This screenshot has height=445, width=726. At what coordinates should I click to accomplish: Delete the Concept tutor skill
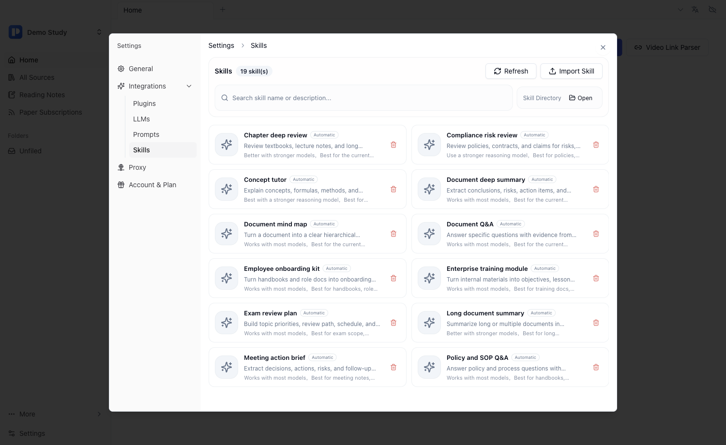coord(393,189)
